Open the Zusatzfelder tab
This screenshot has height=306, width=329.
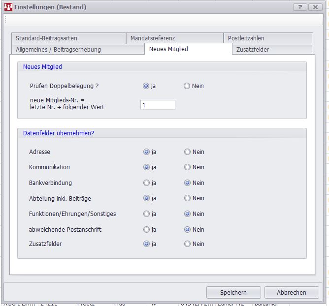tap(253, 49)
